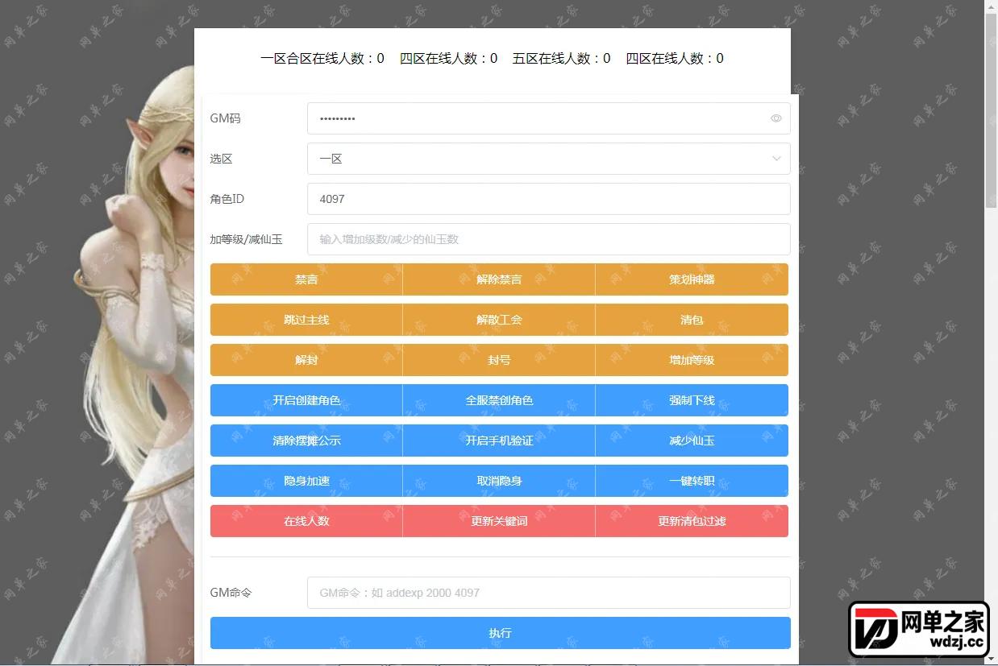This screenshot has height=666, width=998.
Task: Click the 隐身加速 button
Action: click(306, 481)
